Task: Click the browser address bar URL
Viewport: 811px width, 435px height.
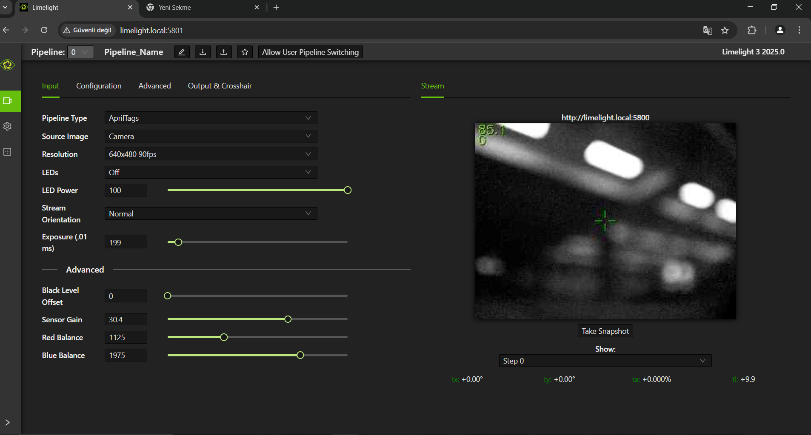Action: click(151, 30)
